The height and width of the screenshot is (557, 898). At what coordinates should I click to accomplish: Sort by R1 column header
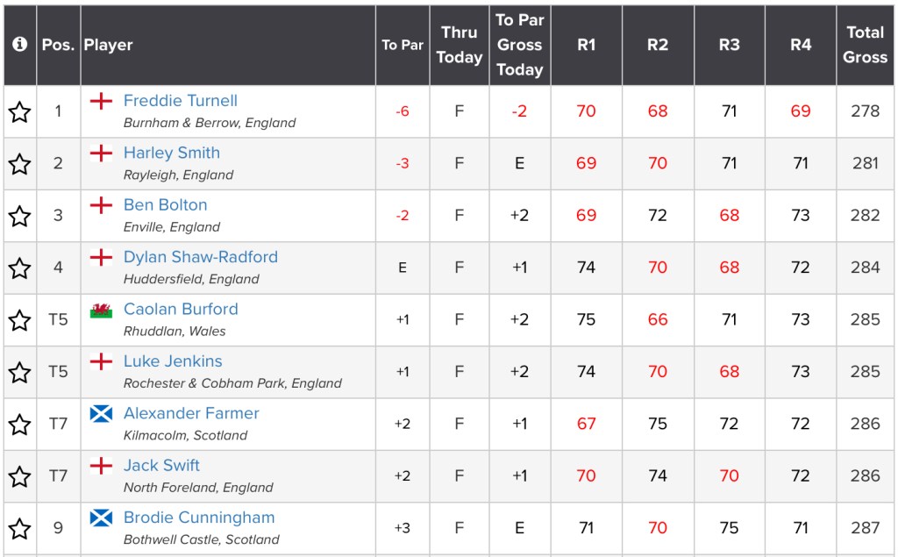(586, 45)
